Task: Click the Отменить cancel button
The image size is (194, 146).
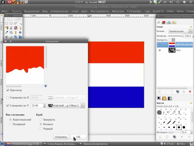Action: (61, 137)
